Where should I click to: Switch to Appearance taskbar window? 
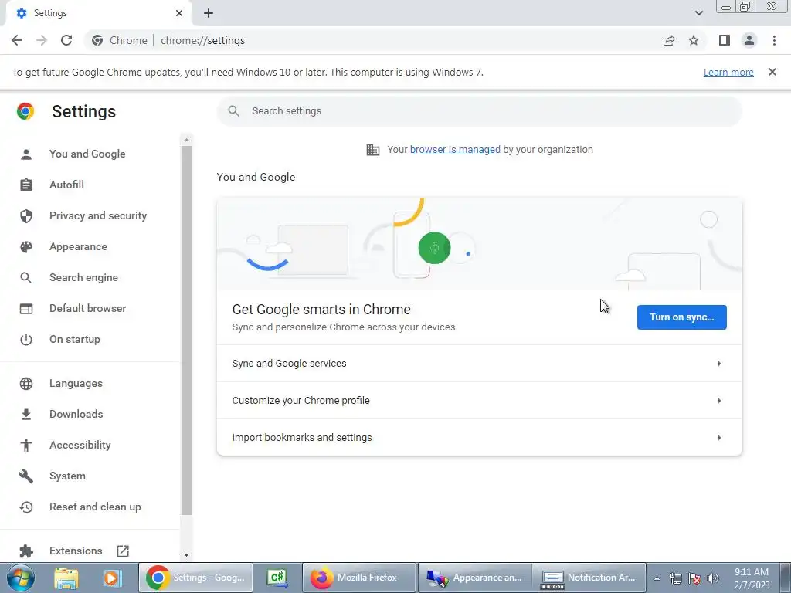(x=475, y=578)
